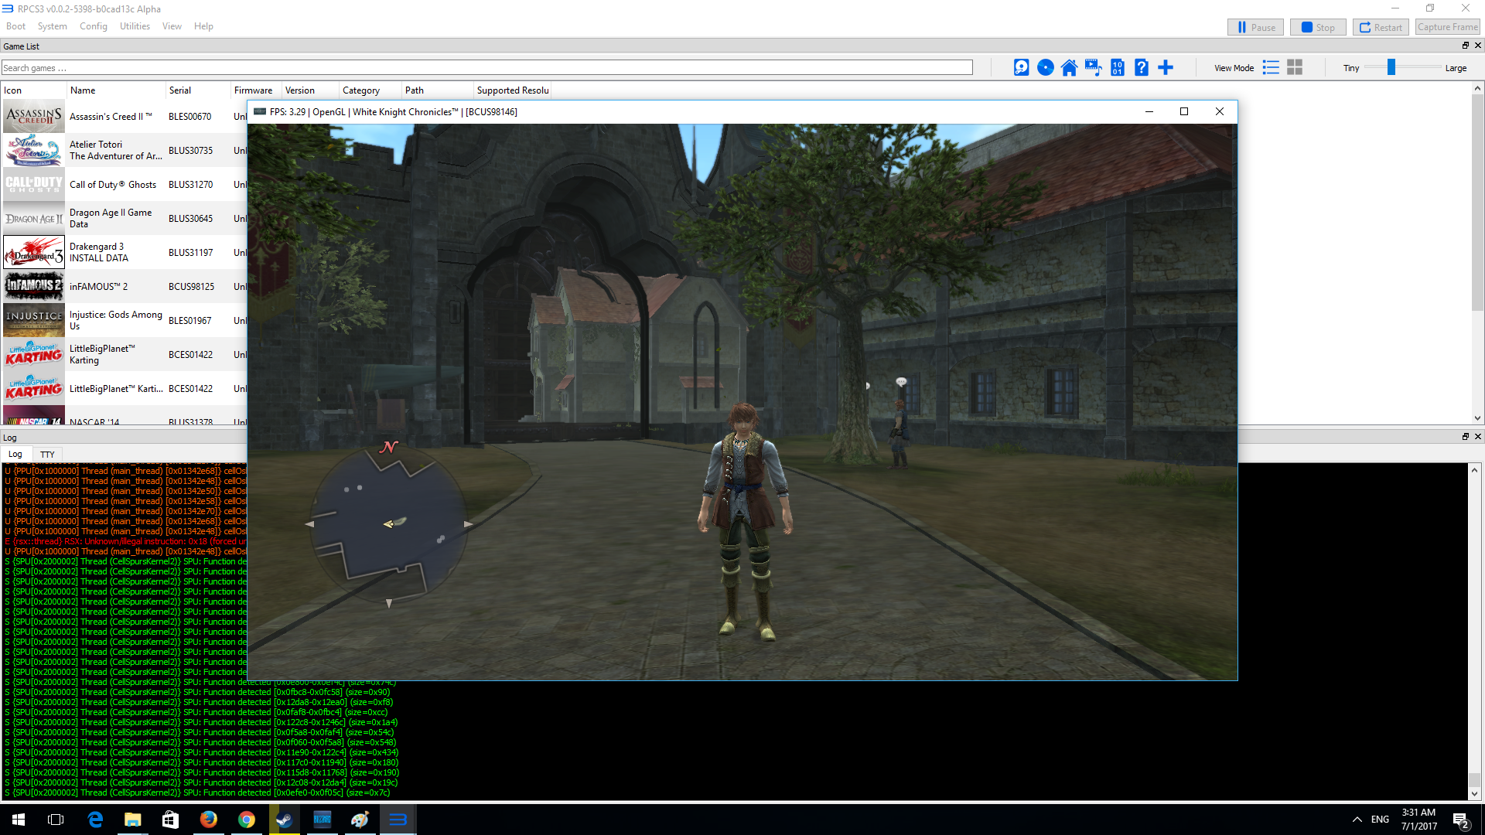Float the Game List dock panel
The width and height of the screenshot is (1485, 835).
[x=1465, y=46]
